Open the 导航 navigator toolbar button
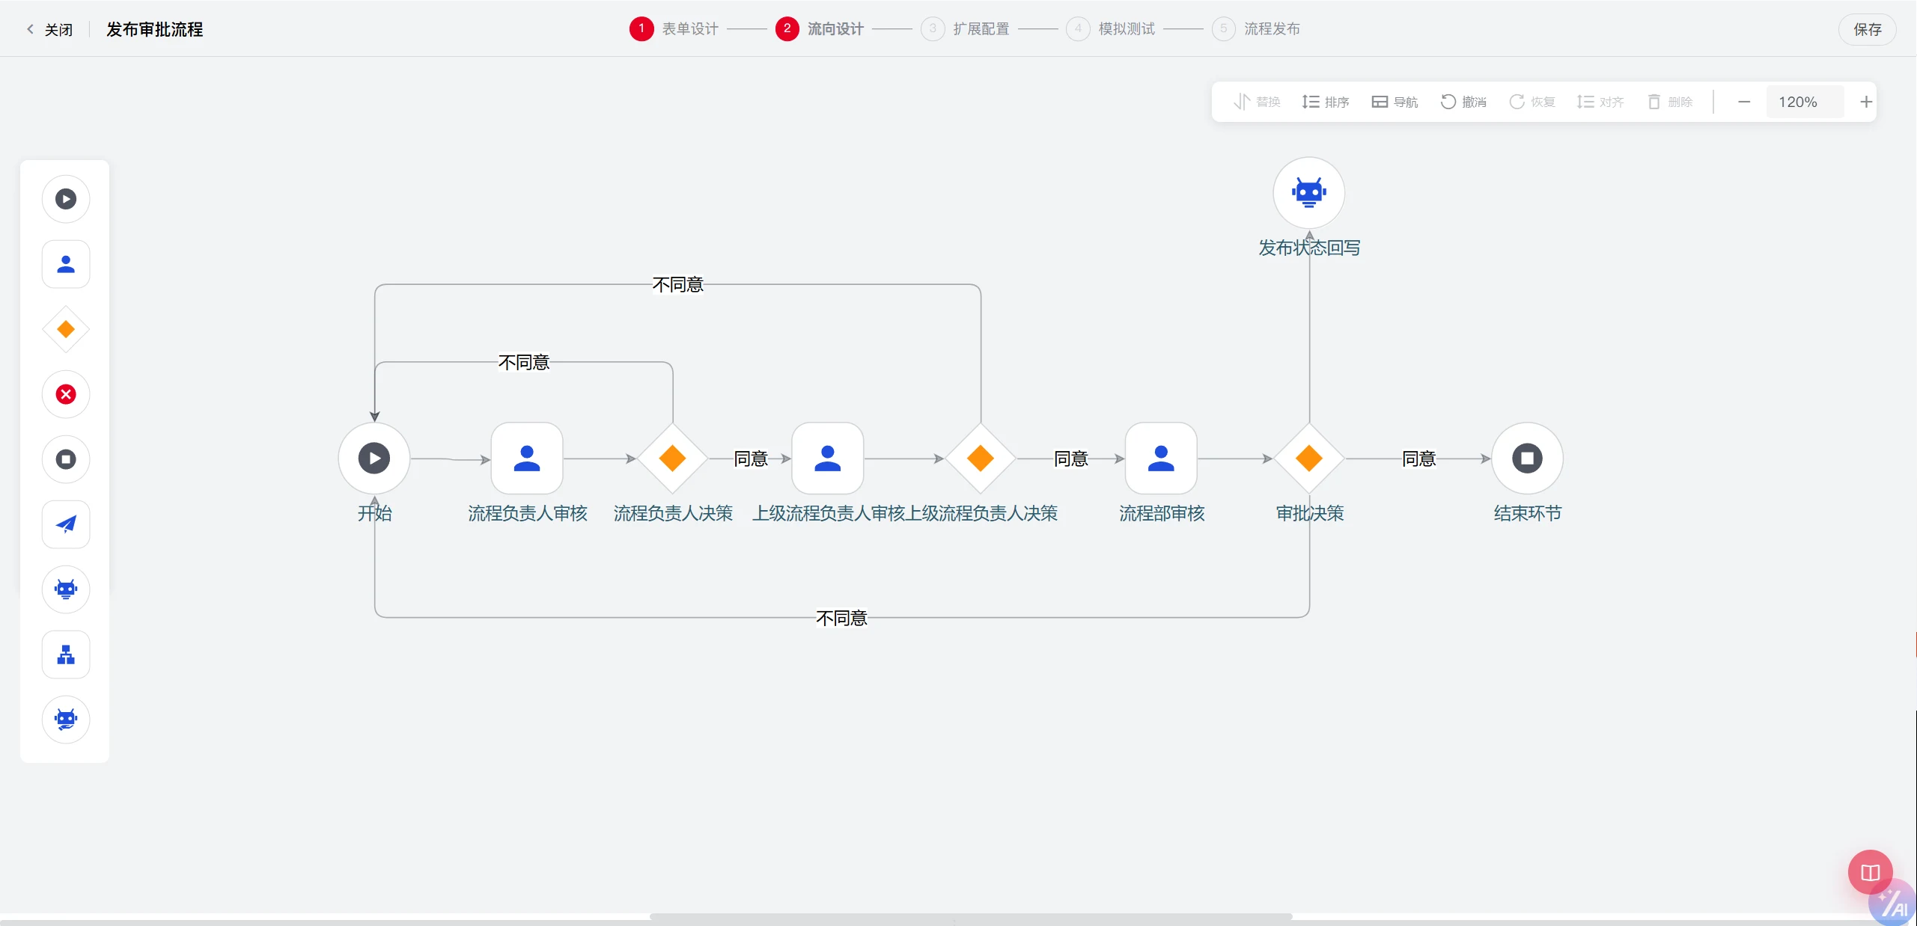The width and height of the screenshot is (1917, 926). (x=1395, y=102)
